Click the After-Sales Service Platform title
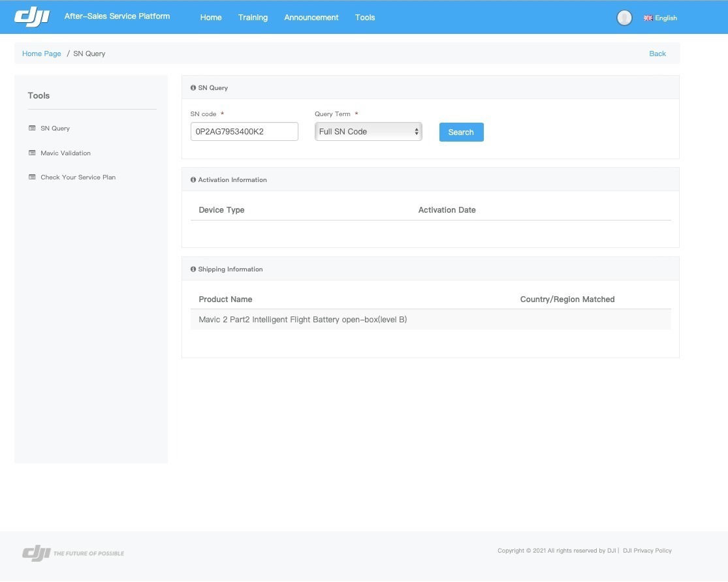This screenshot has width=728, height=582. click(x=117, y=16)
